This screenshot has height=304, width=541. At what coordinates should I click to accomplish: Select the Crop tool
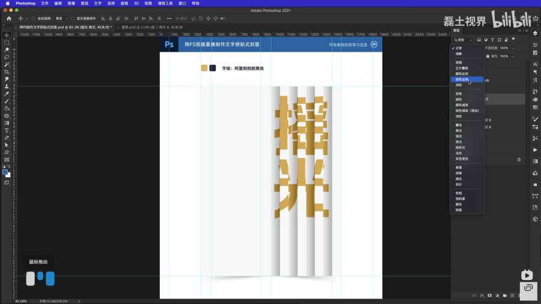tap(7, 71)
